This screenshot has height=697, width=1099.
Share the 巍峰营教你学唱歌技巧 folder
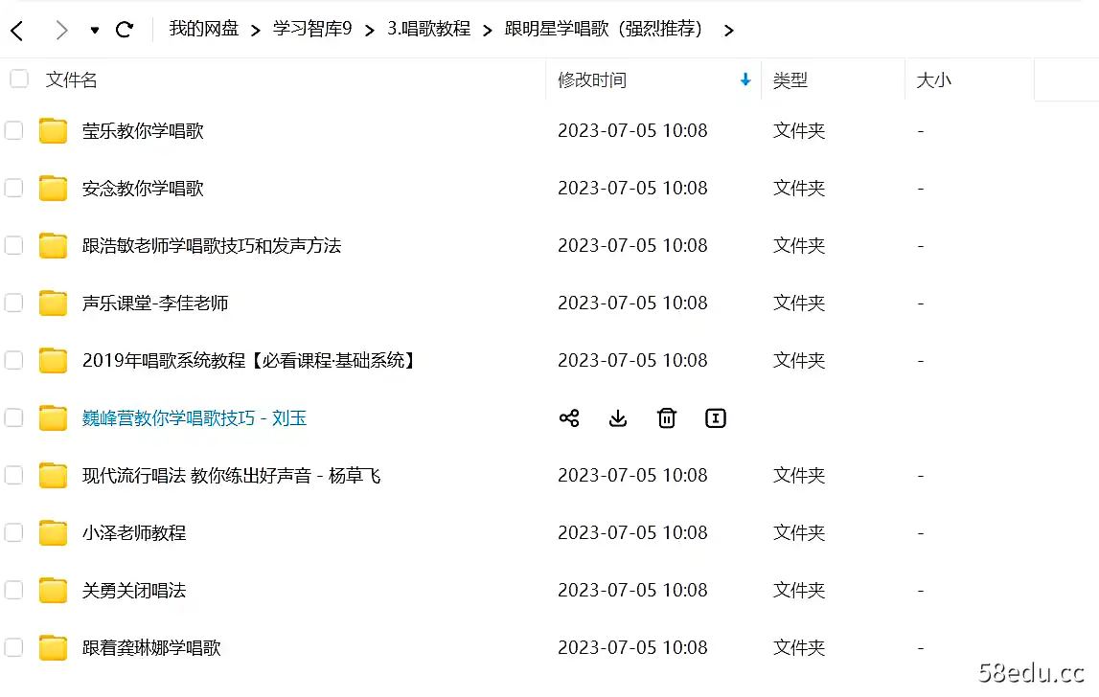coord(569,418)
